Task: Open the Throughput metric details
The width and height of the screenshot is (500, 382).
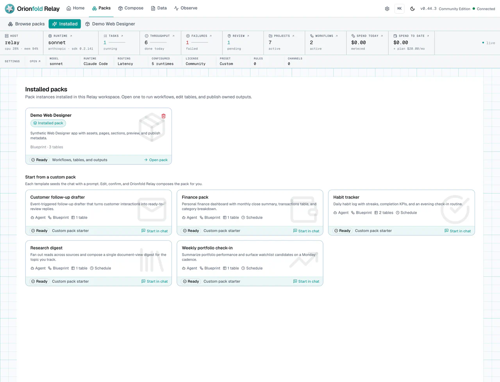Action: pyautogui.click(x=160, y=43)
